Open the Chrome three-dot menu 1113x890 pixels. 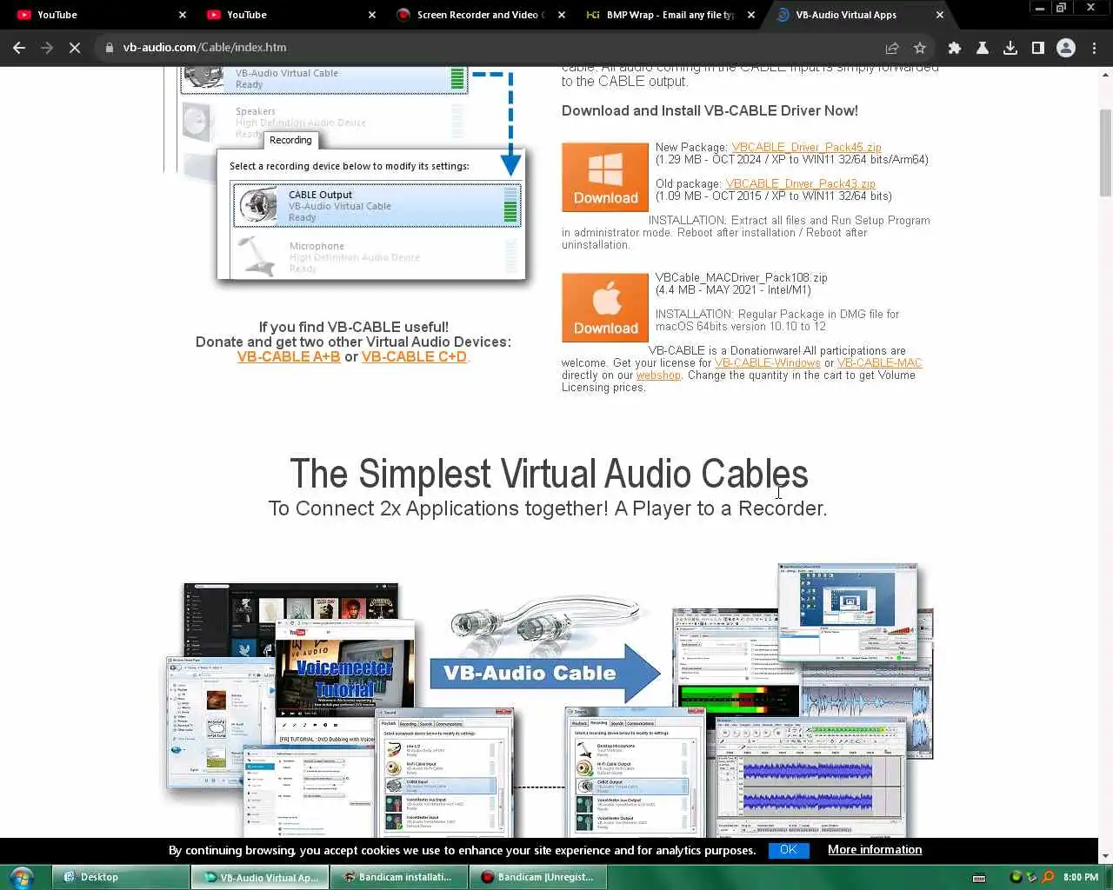point(1095,48)
